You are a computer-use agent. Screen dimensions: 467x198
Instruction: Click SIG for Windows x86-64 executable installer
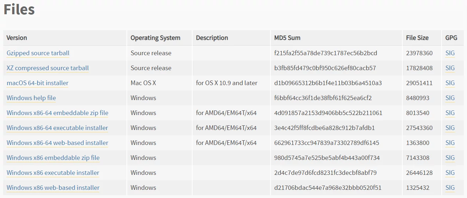coord(450,128)
